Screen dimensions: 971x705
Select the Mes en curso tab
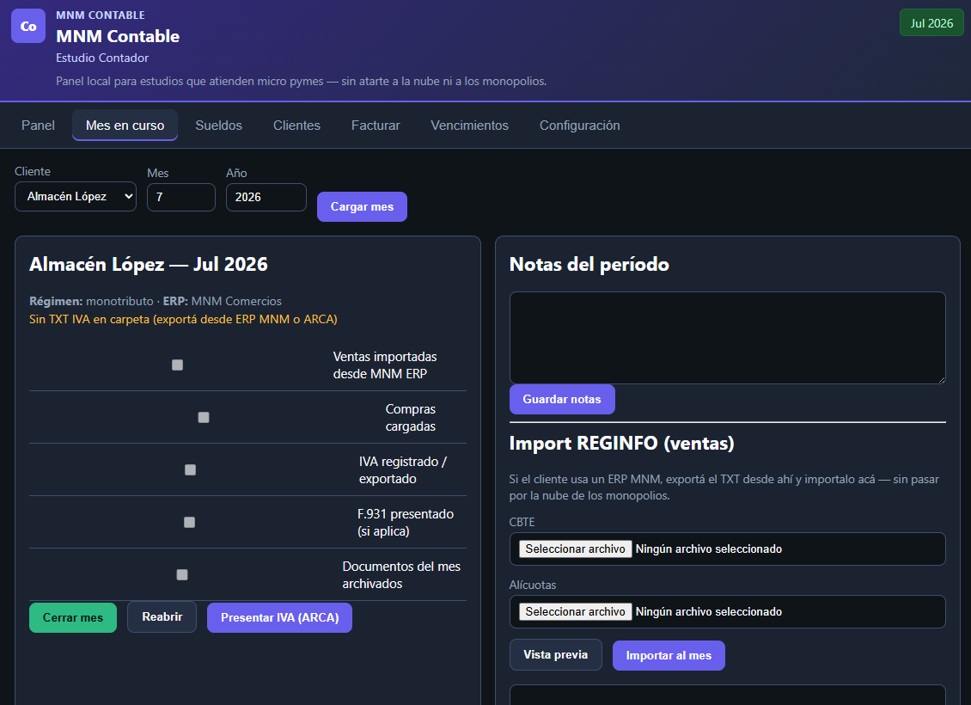pyautogui.click(x=125, y=126)
